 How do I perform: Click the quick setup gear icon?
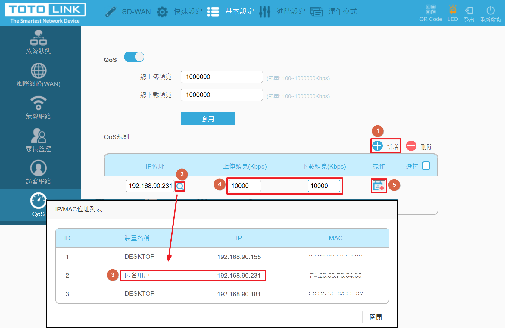pos(162,12)
